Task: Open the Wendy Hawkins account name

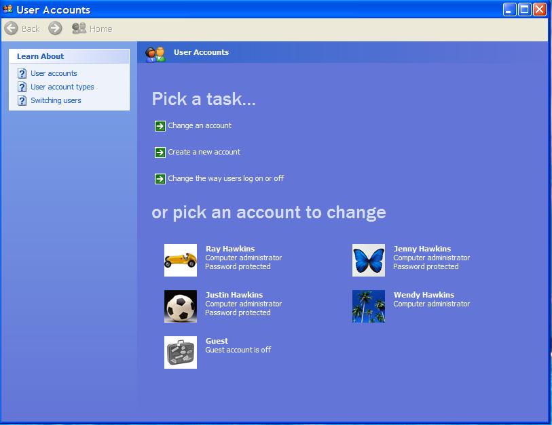Action: tap(424, 295)
